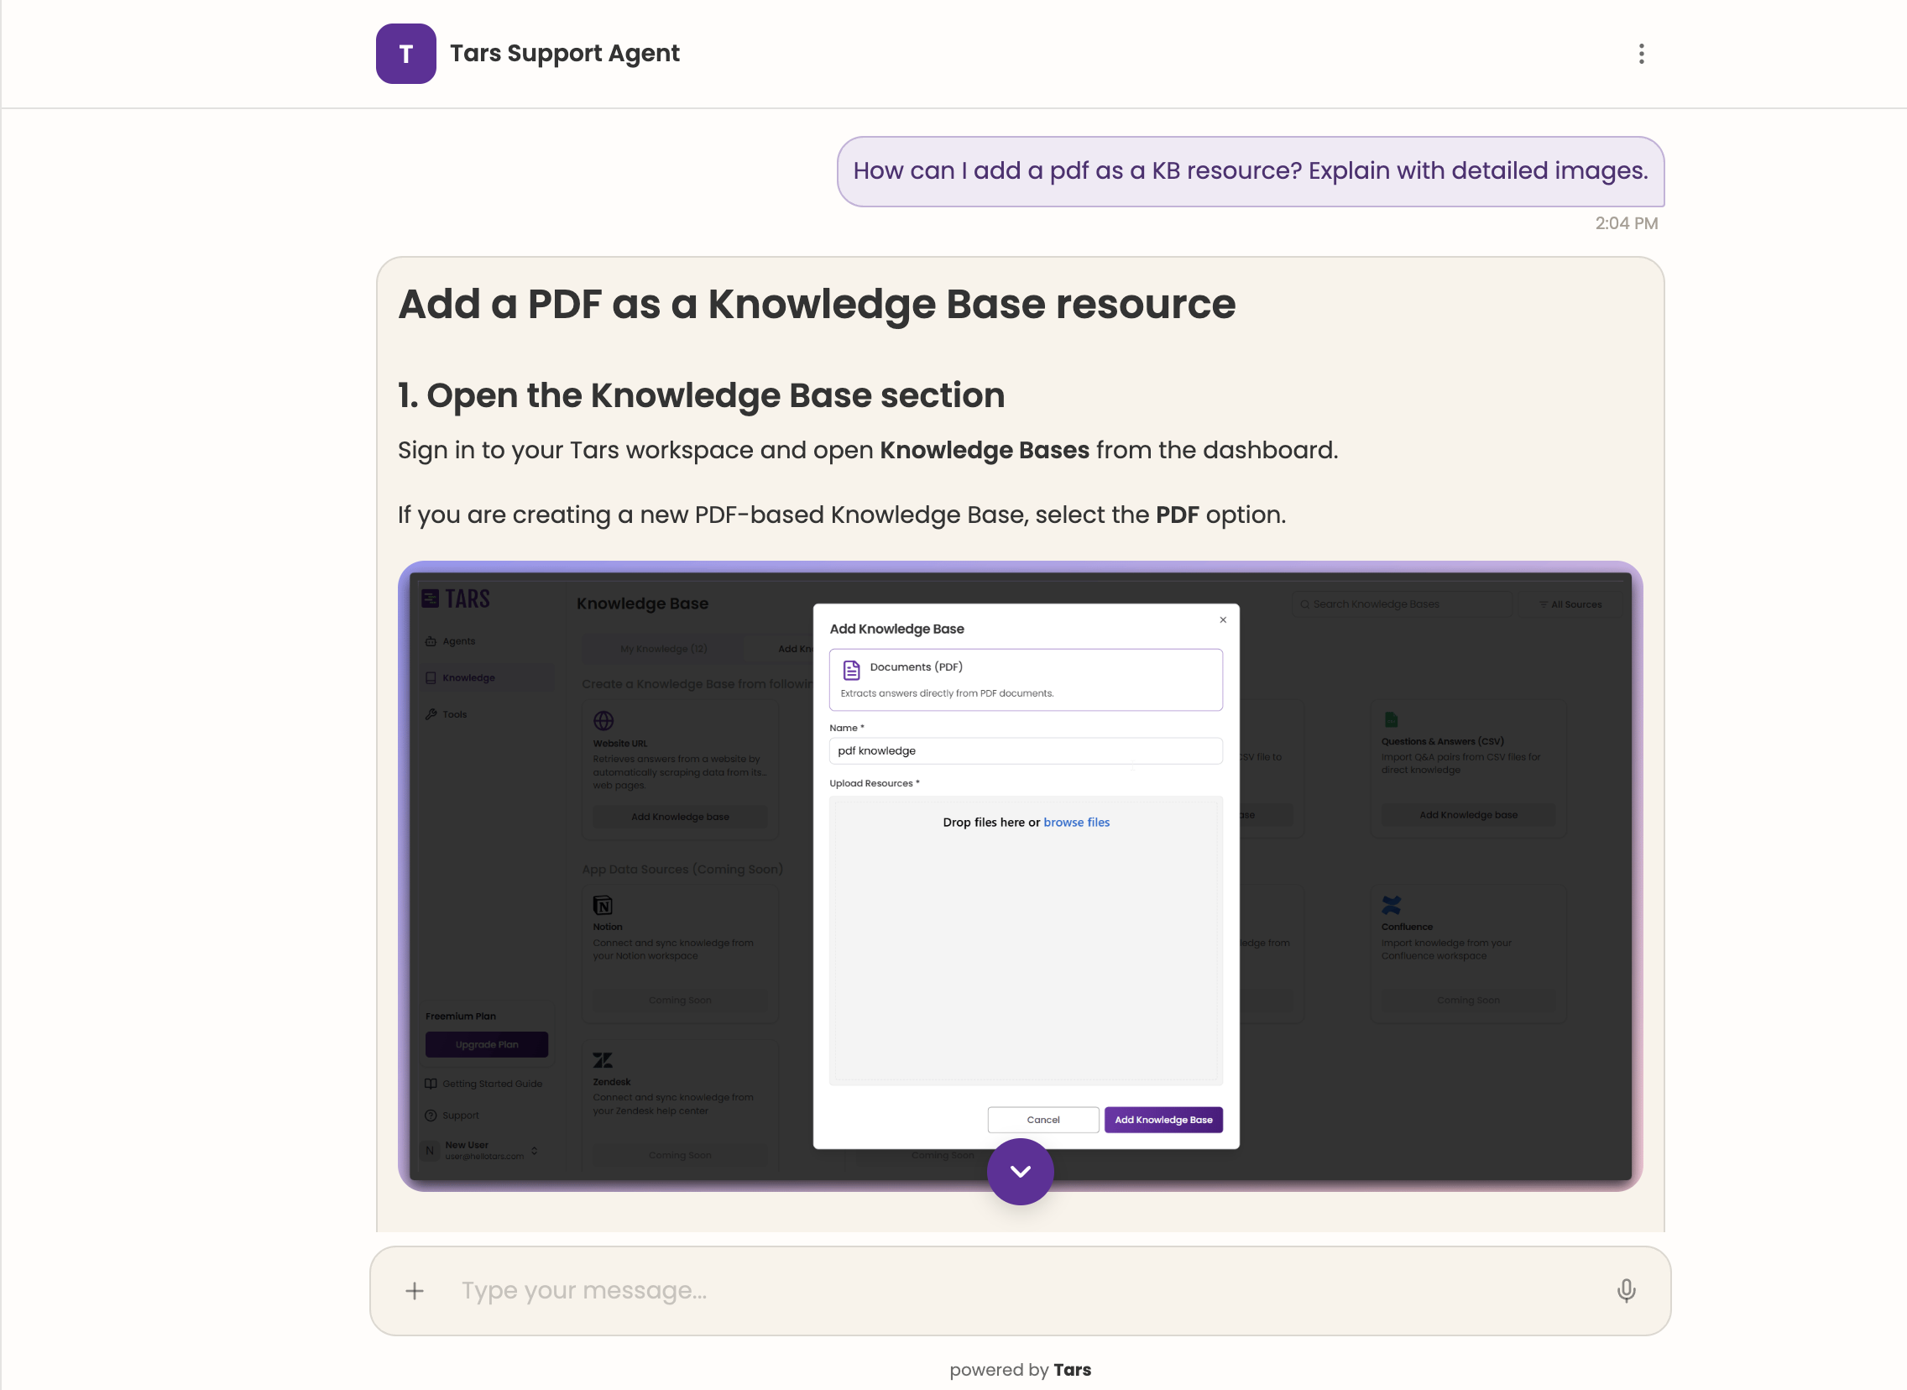Click the plus attachment icon
Image resolution: width=1907 pixels, height=1390 pixels.
click(415, 1291)
